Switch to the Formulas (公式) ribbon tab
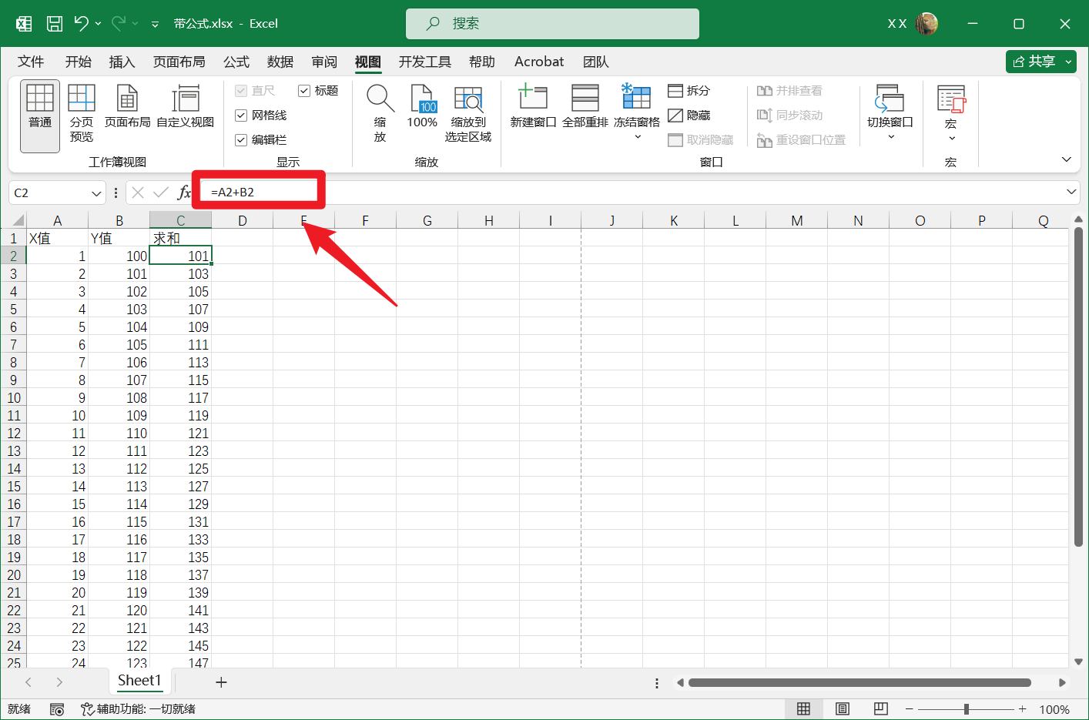1089x720 pixels. click(236, 62)
